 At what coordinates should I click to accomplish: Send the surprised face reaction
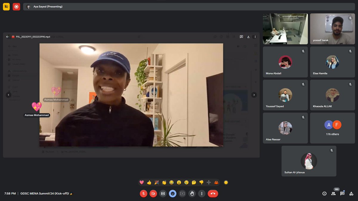[x=179, y=183]
